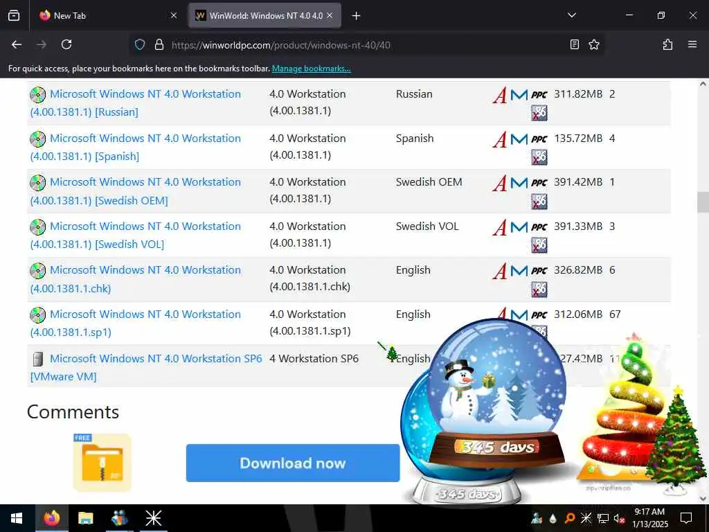Open Windows Start menu
This screenshot has width=709, height=532.
(x=17, y=518)
